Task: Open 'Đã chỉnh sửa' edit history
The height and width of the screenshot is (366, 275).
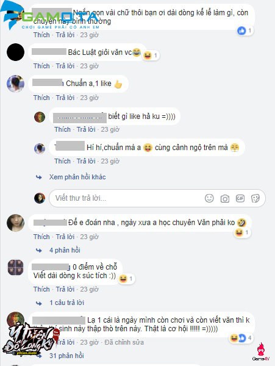Action: point(124,342)
